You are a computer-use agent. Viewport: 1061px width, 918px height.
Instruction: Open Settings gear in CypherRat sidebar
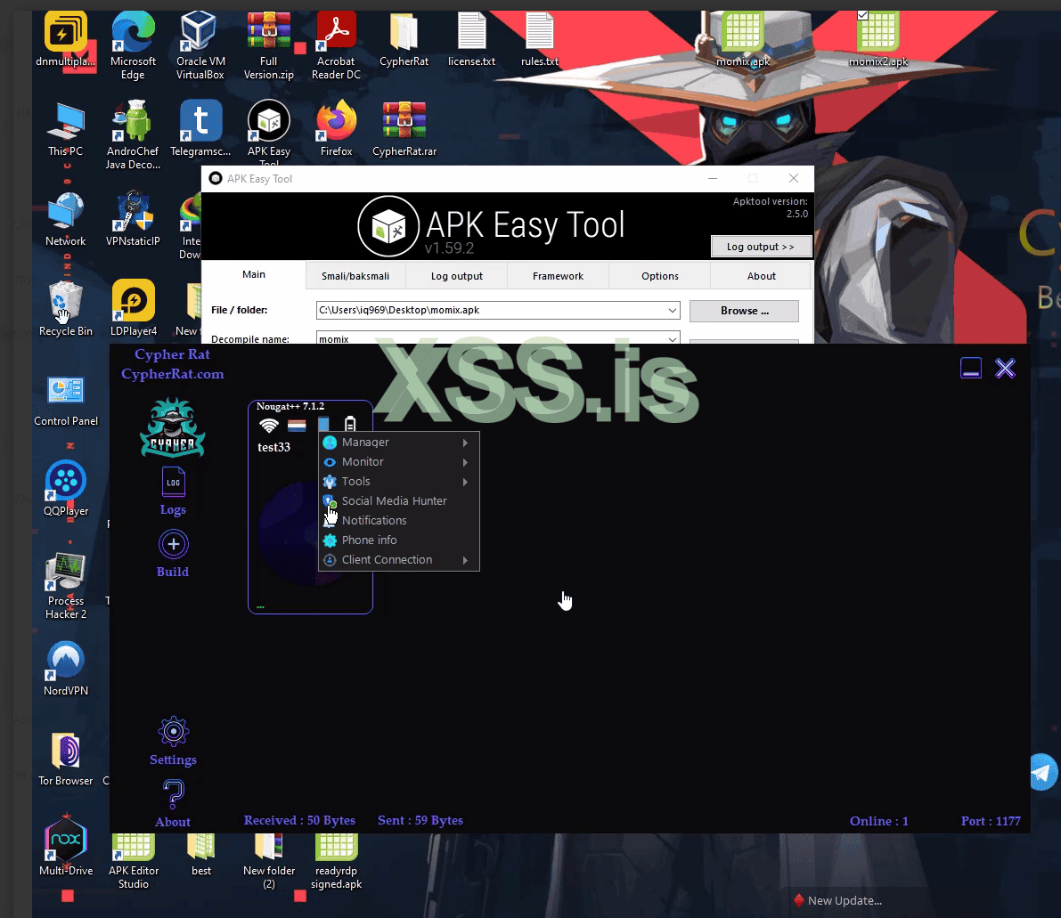173,731
